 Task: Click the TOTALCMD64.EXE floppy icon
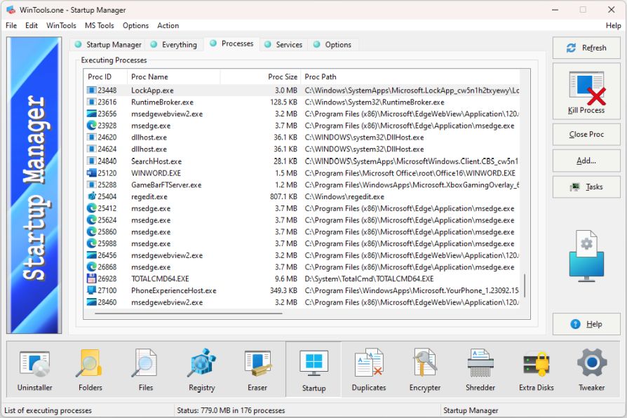coord(92,278)
